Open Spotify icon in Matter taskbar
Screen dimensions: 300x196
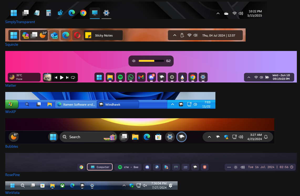point(120,77)
